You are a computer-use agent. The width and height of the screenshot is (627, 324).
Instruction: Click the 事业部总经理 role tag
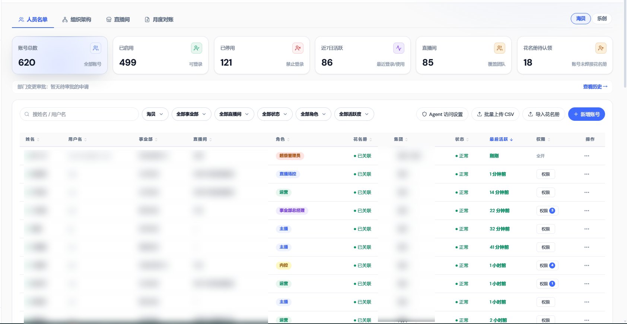pyautogui.click(x=292, y=211)
